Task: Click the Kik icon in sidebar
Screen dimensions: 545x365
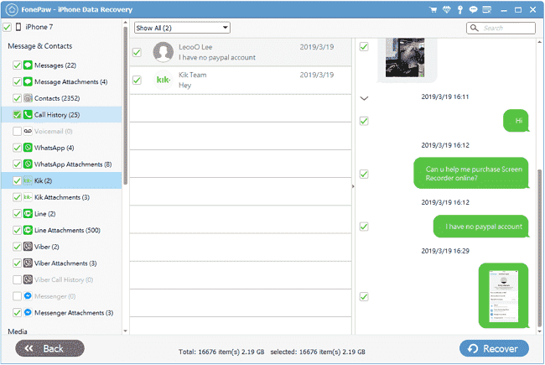Action: click(28, 180)
